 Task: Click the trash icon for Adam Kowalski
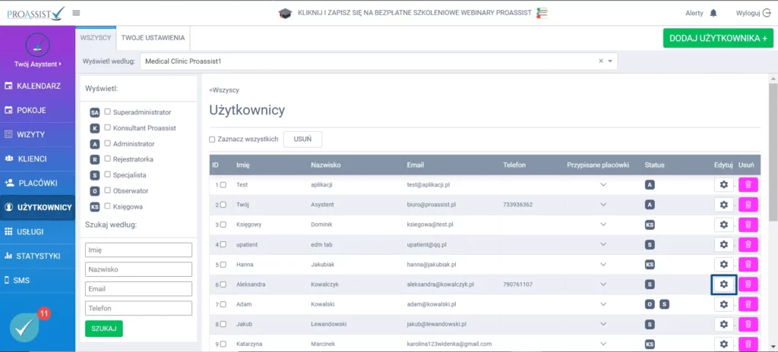click(x=748, y=304)
